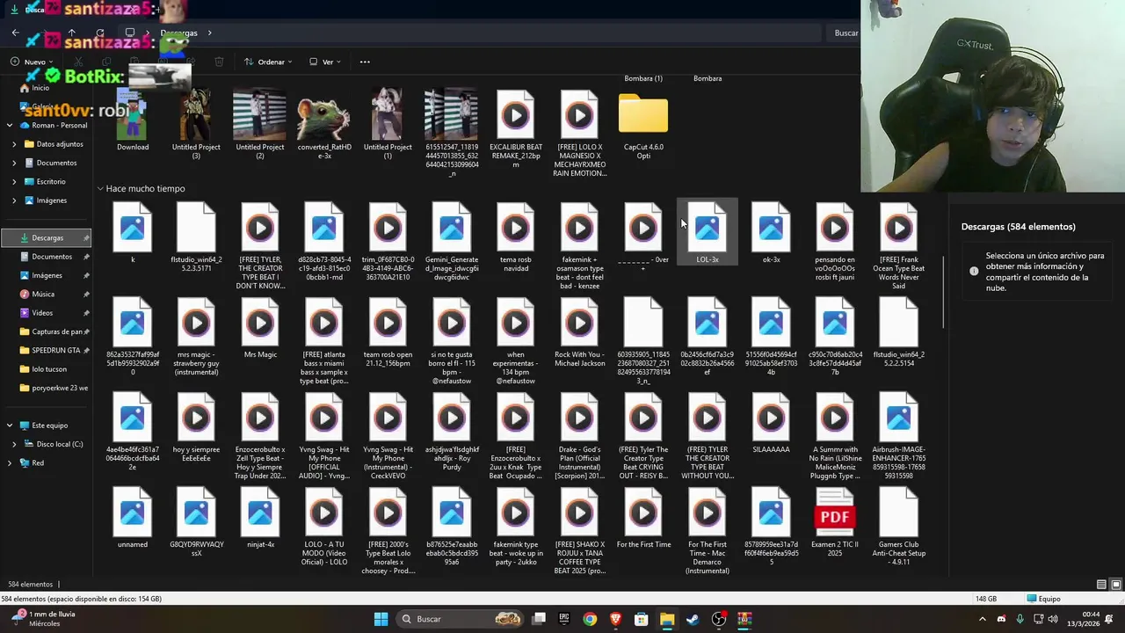Open pinned Videos in sidebar
The height and width of the screenshot is (633, 1125).
(42, 313)
